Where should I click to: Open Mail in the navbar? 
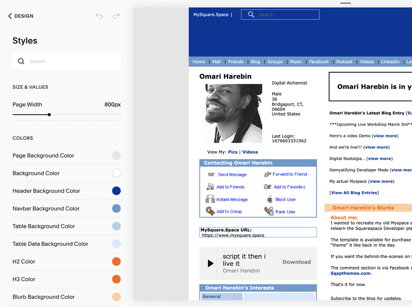[x=217, y=61]
